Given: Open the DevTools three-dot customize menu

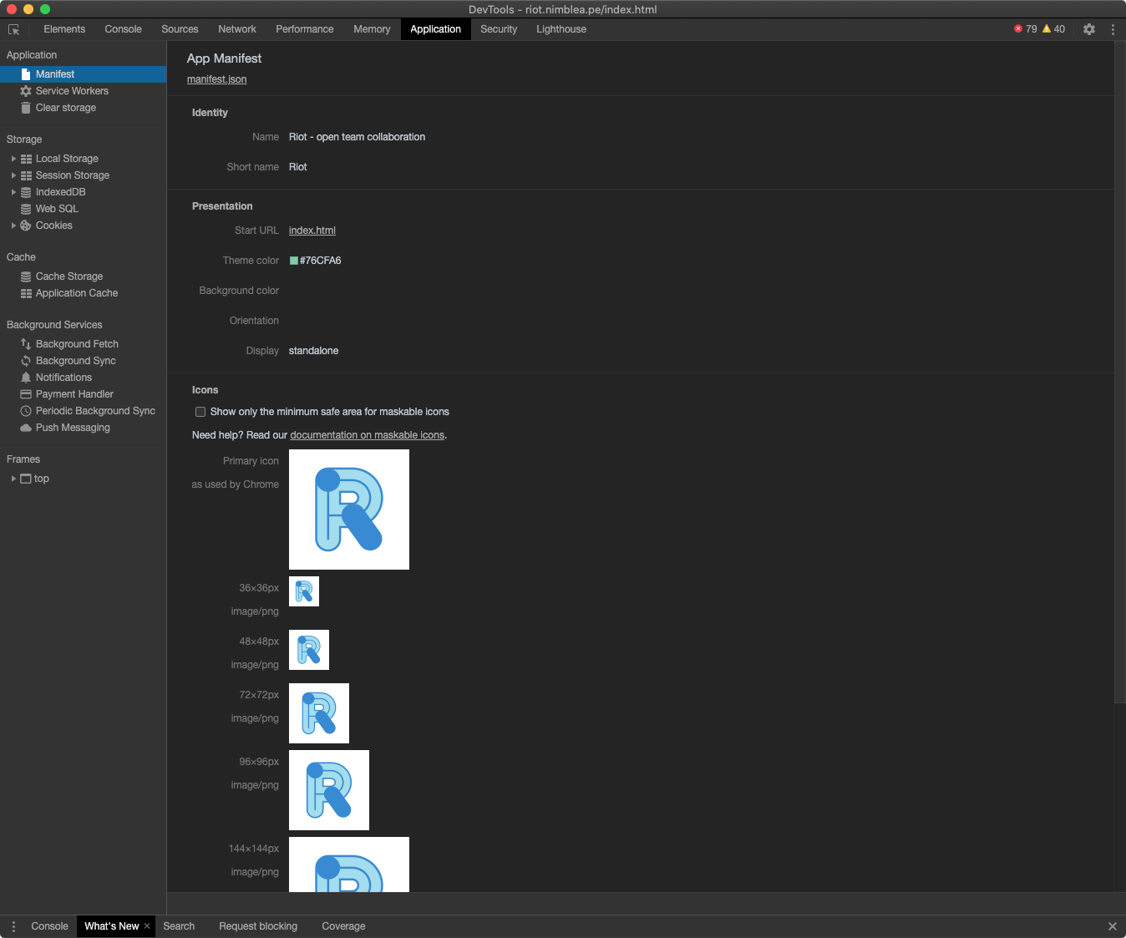Looking at the screenshot, I should pyautogui.click(x=1113, y=29).
